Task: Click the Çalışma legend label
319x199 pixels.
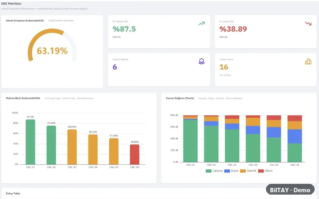Action: tap(217, 171)
